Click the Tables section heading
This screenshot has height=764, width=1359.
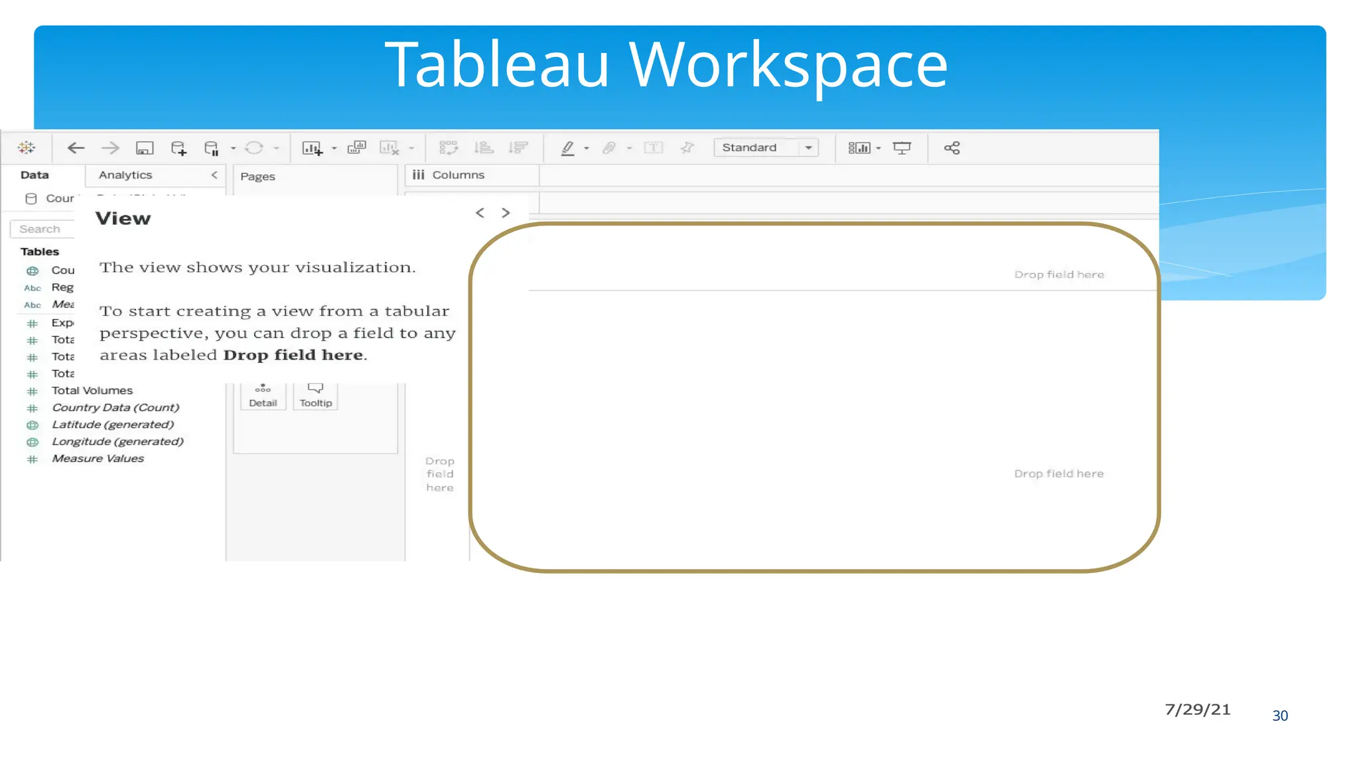40,251
